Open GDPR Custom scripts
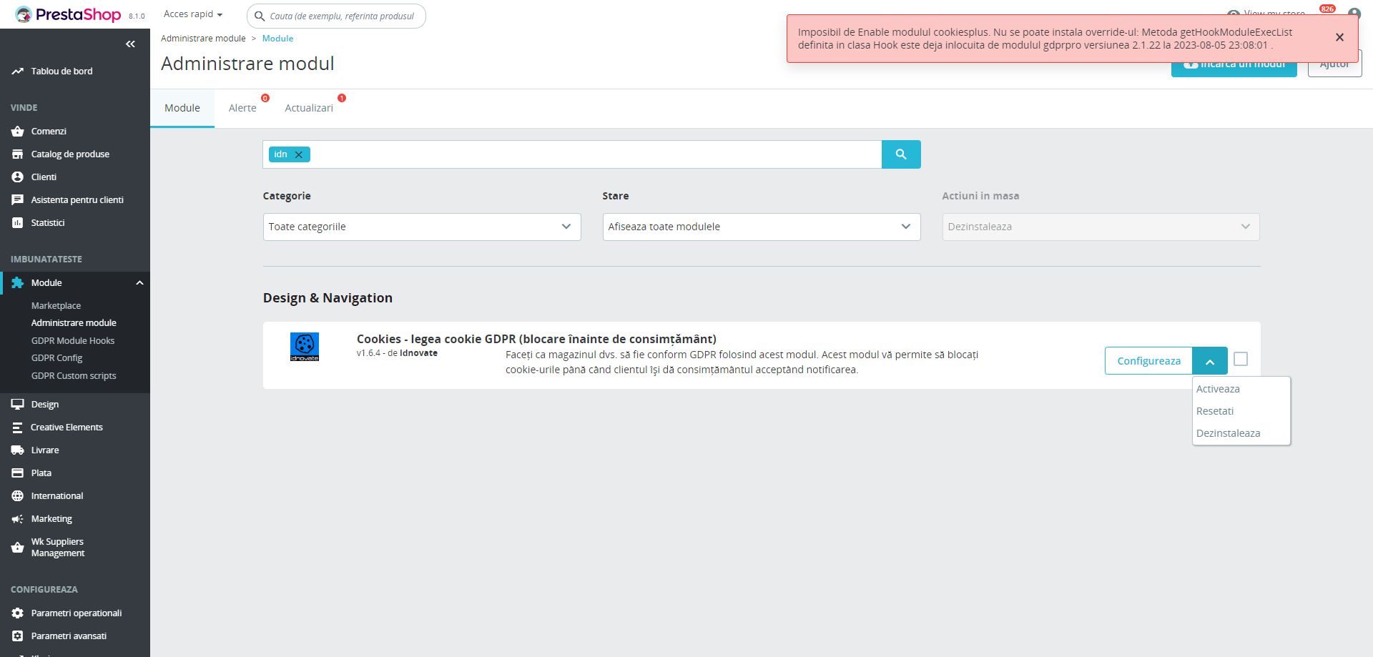1373x657 pixels. 74,375
